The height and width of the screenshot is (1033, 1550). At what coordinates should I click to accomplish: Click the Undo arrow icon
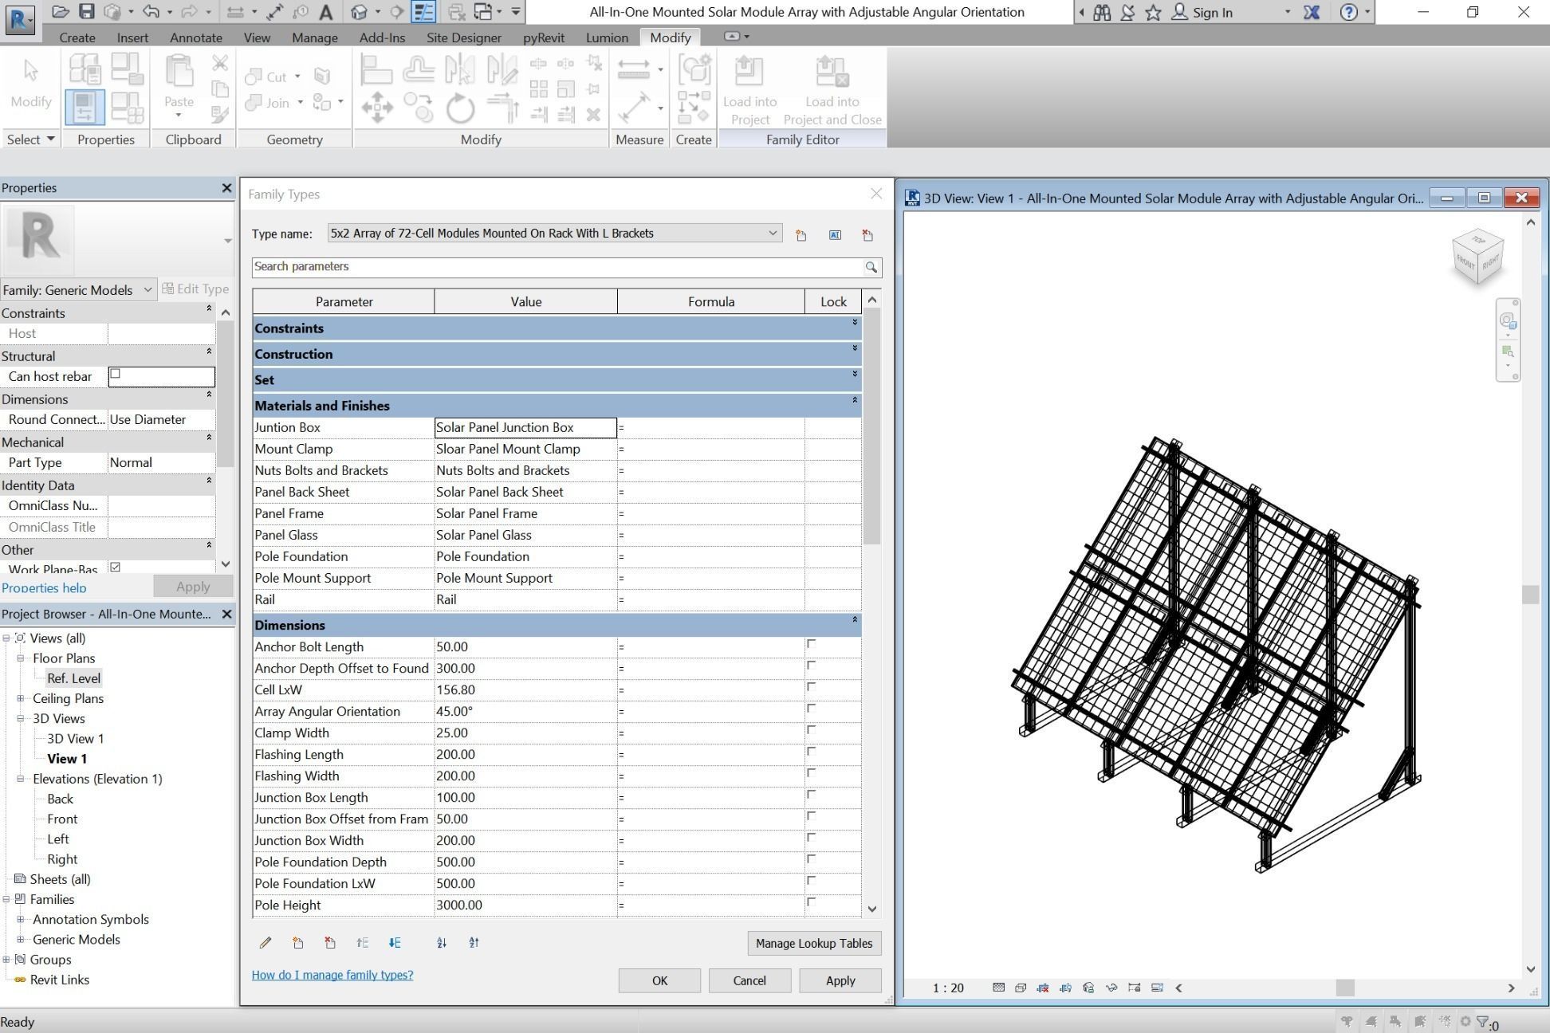151,12
